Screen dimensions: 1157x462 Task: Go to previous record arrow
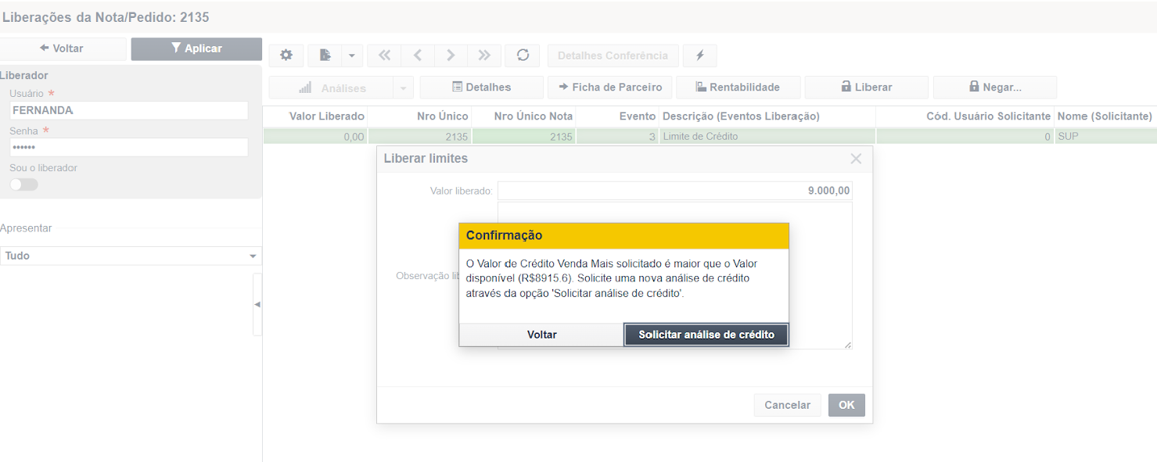tap(418, 56)
